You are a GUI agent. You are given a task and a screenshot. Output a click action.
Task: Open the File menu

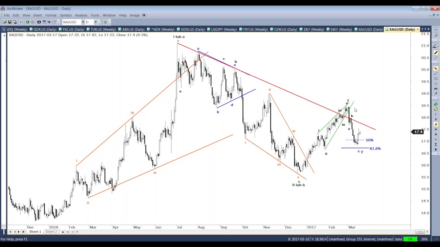click(7, 15)
